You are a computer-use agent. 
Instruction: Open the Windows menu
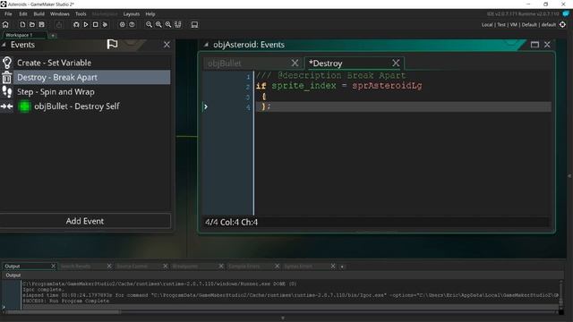click(60, 14)
